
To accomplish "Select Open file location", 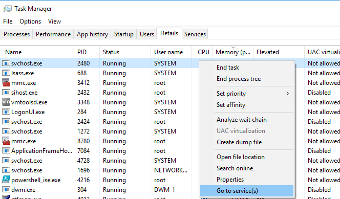I will click(247, 157).
